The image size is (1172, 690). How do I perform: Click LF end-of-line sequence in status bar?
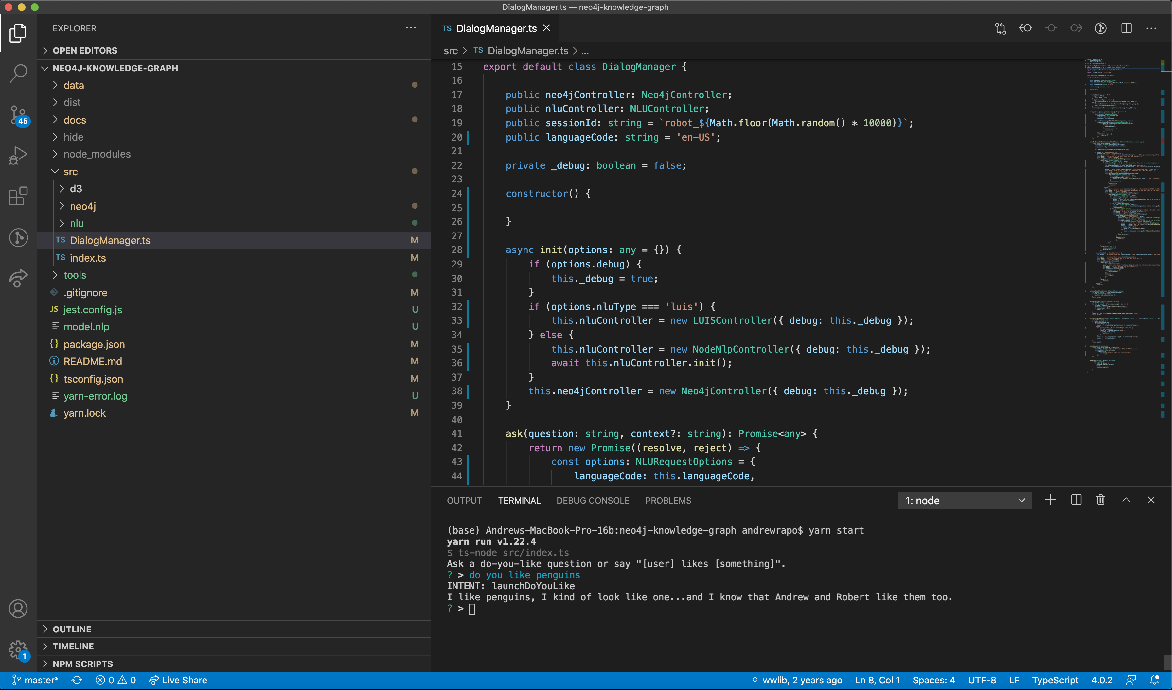(1014, 680)
